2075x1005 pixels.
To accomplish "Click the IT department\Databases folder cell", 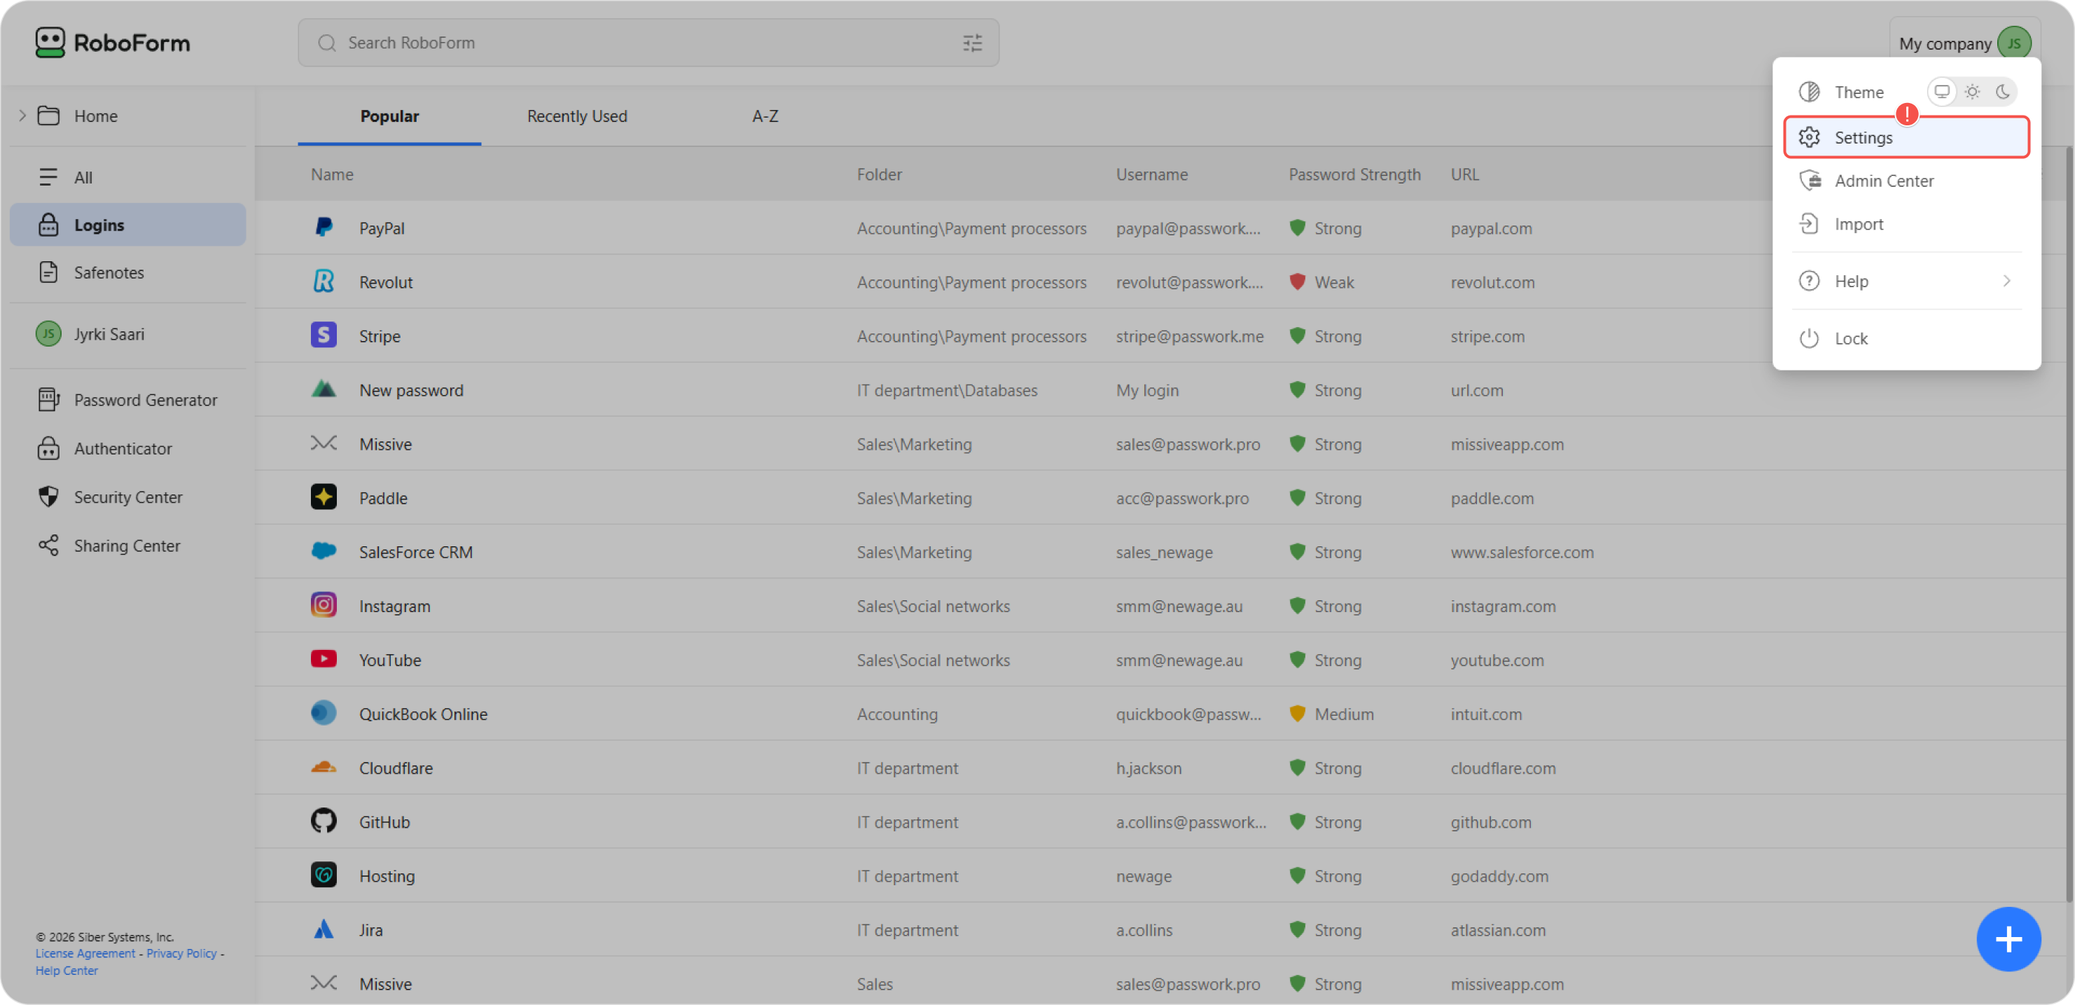I will point(947,390).
